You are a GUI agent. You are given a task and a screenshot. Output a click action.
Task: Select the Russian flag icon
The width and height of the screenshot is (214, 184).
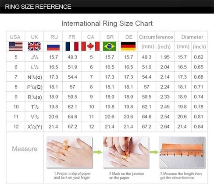pos(53,48)
